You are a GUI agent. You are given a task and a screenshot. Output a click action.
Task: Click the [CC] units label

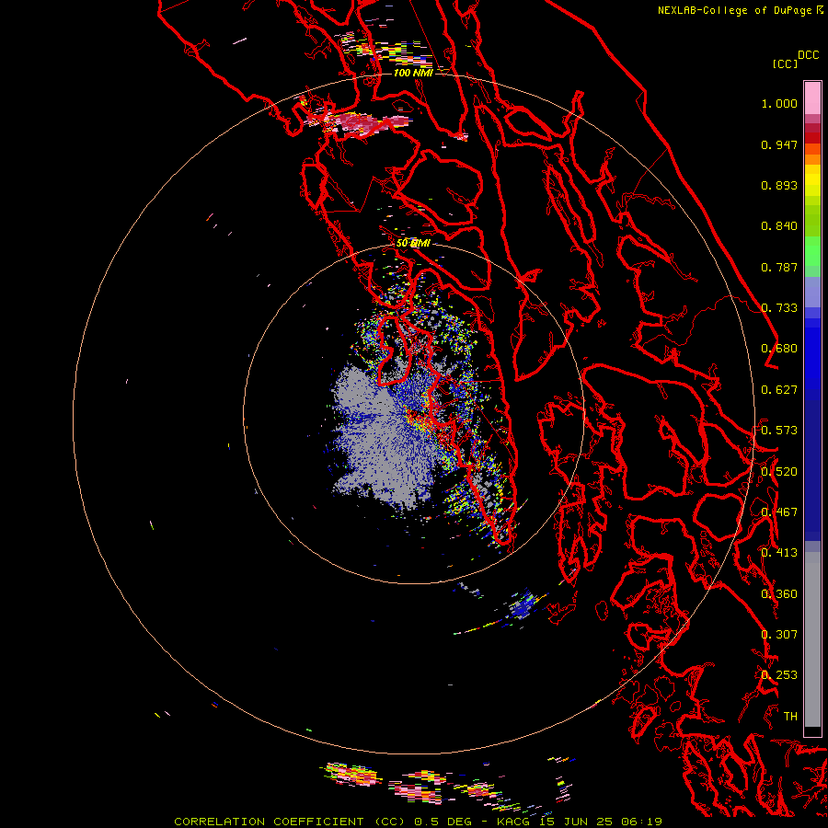coord(785,63)
